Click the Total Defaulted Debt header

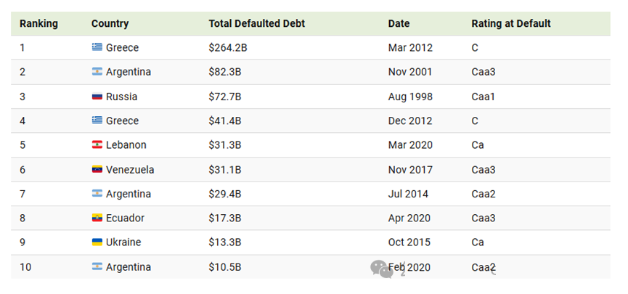257,24
